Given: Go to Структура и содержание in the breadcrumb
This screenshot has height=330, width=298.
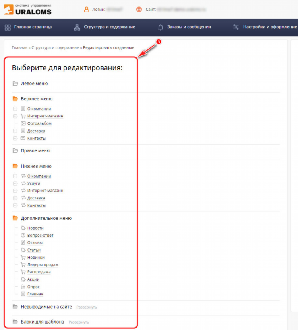Looking at the screenshot, I should [55, 47].
